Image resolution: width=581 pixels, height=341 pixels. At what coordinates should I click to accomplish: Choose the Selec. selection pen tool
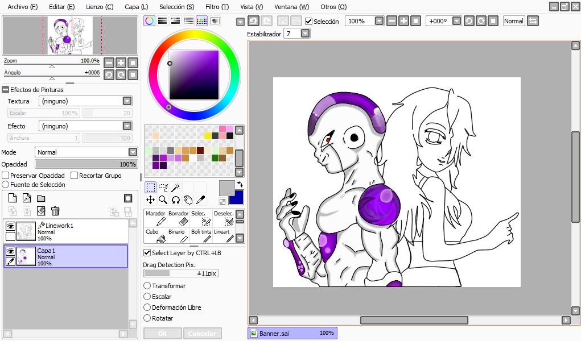[201, 218]
